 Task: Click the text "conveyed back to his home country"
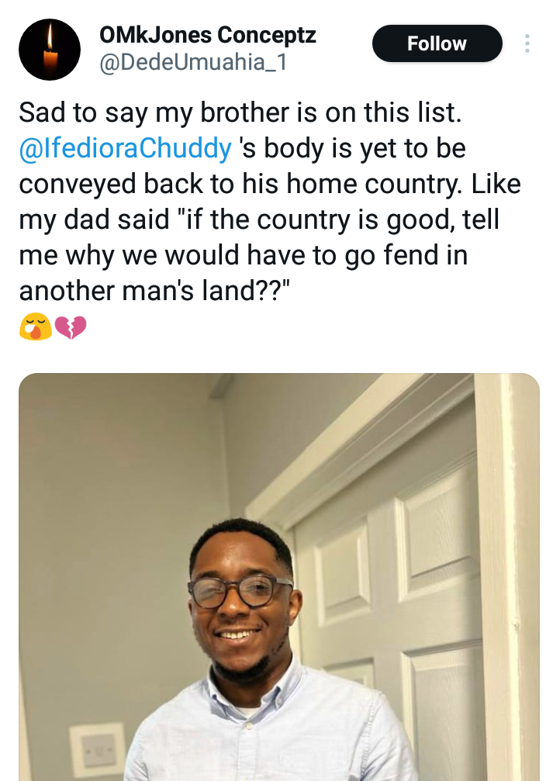225,185
